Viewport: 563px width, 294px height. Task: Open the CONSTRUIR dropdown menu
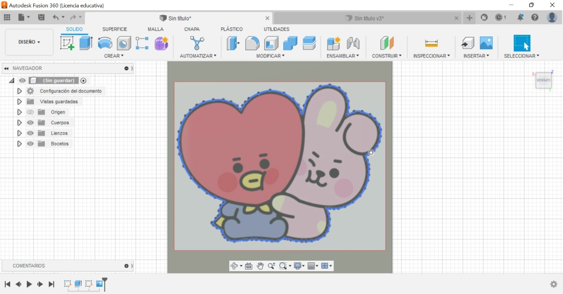387,56
